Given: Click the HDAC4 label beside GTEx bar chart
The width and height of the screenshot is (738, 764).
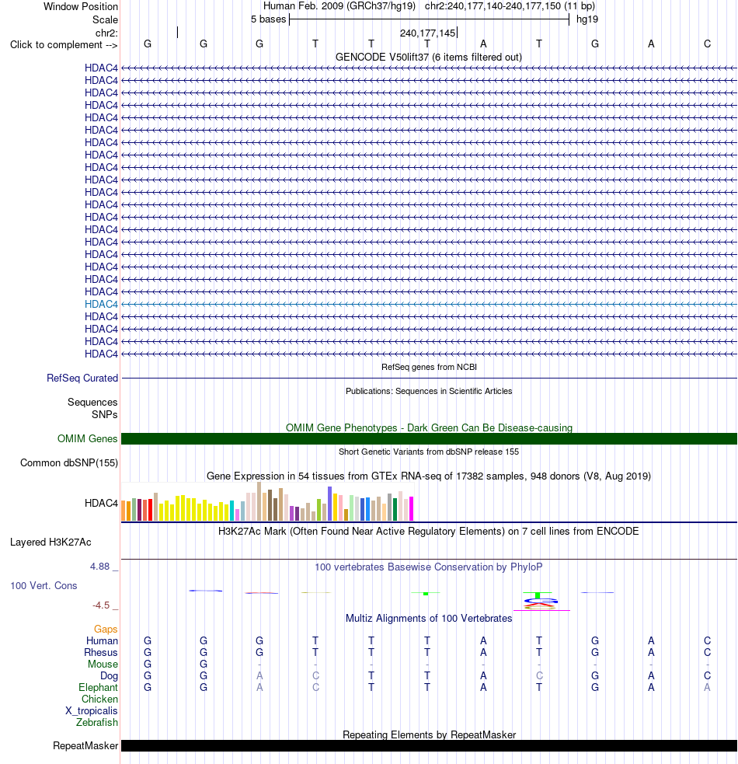Looking at the screenshot, I should point(101,504).
